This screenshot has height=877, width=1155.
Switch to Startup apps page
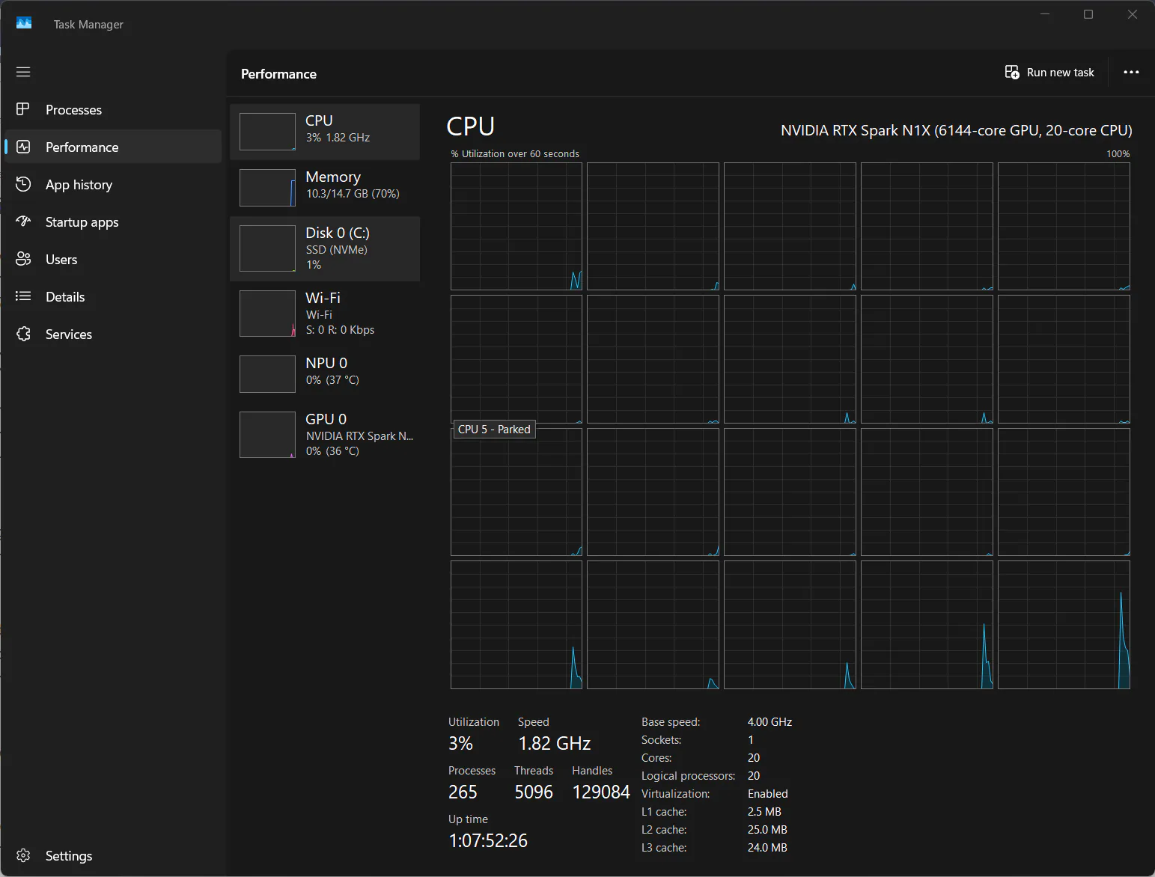click(x=113, y=222)
